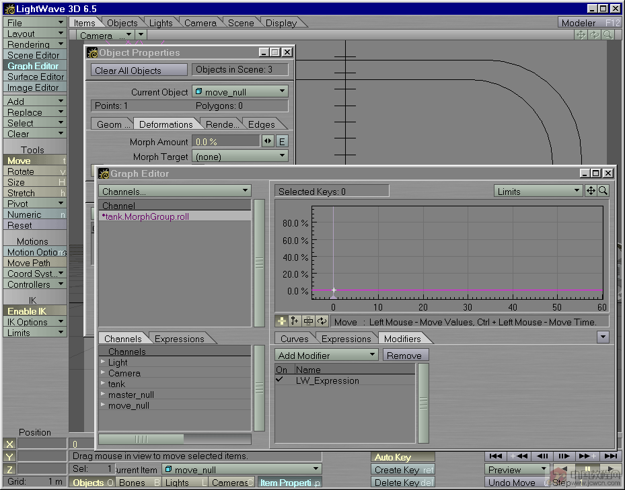625x490 pixels.
Task: Open the Modifiers tab in Graph Editor
Action: pos(402,339)
